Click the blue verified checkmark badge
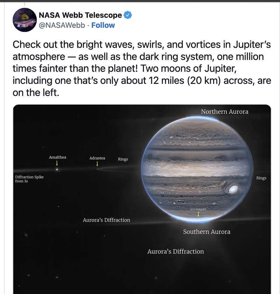Screen dimensions: 280x294 [128, 15]
